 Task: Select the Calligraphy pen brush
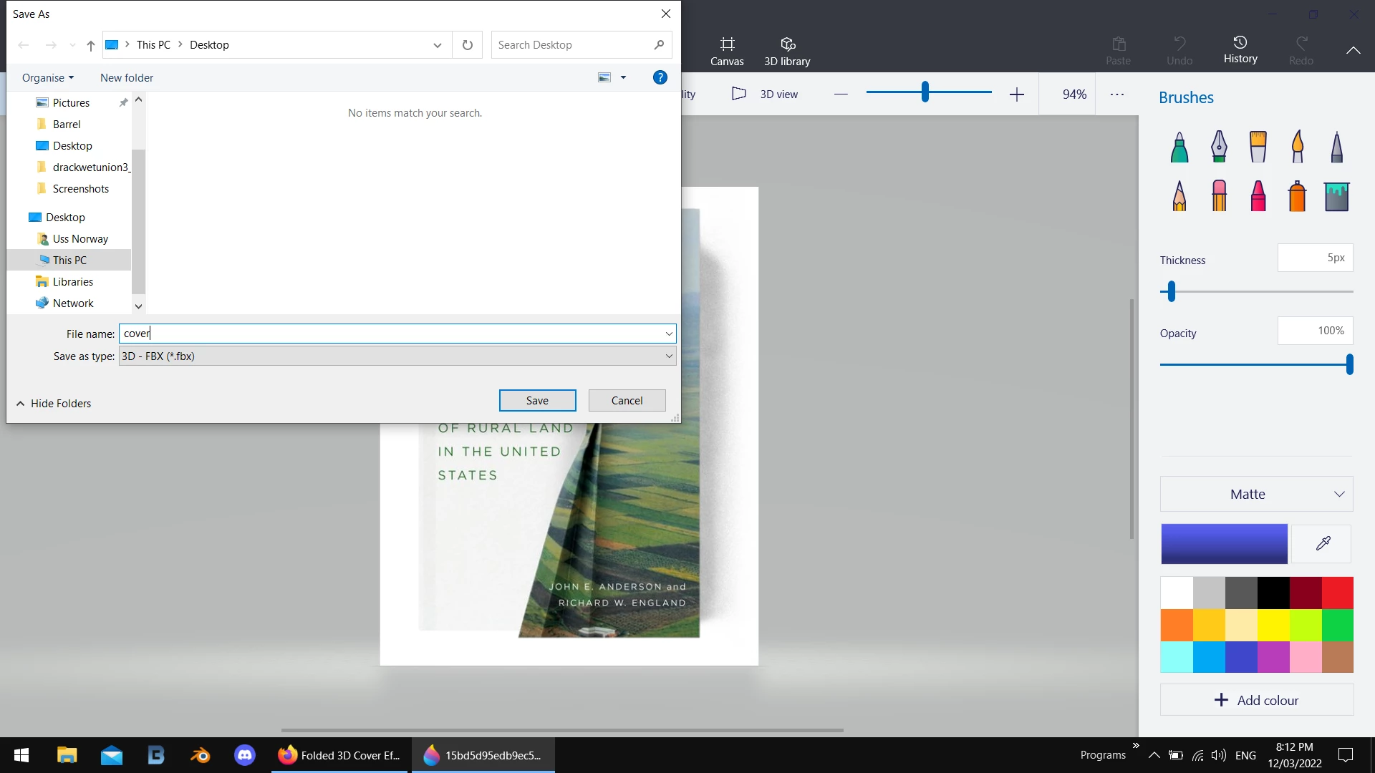pos(1219,147)
